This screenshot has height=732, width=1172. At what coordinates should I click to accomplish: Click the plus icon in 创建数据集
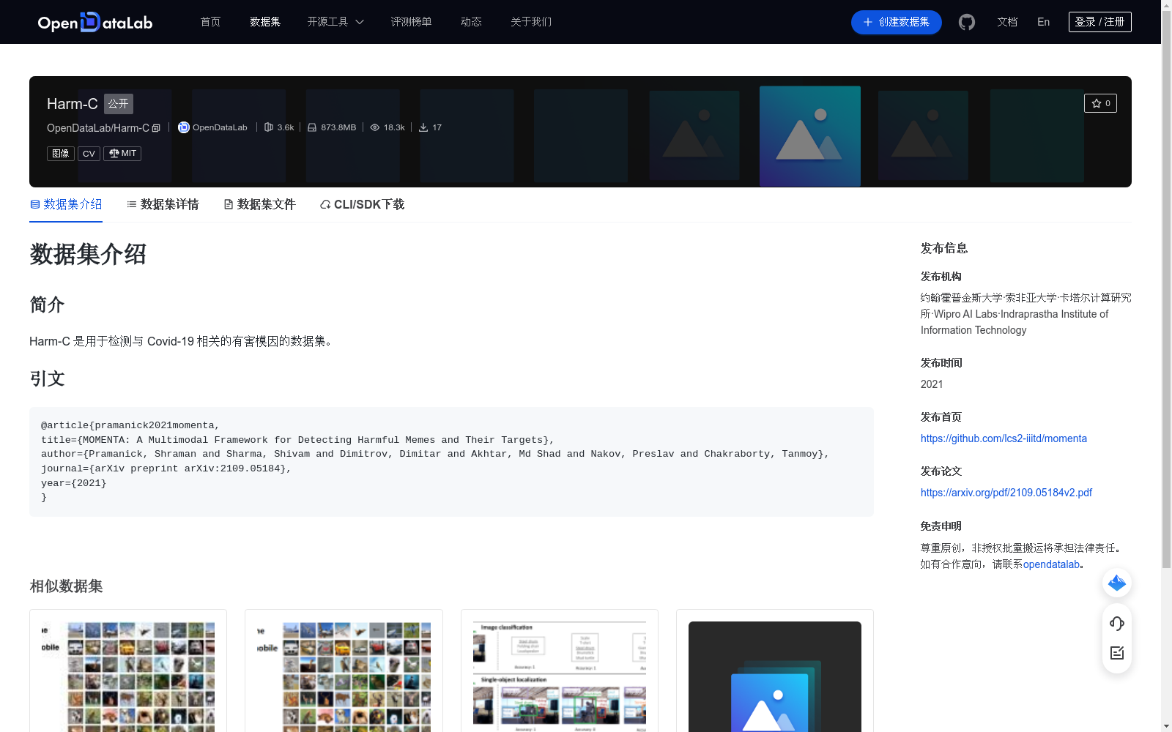(868, 22)
